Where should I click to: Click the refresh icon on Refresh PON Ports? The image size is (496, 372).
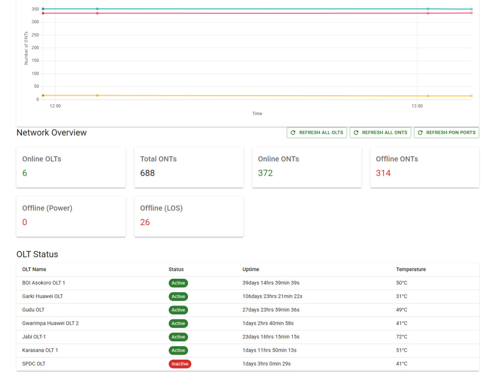420,132
